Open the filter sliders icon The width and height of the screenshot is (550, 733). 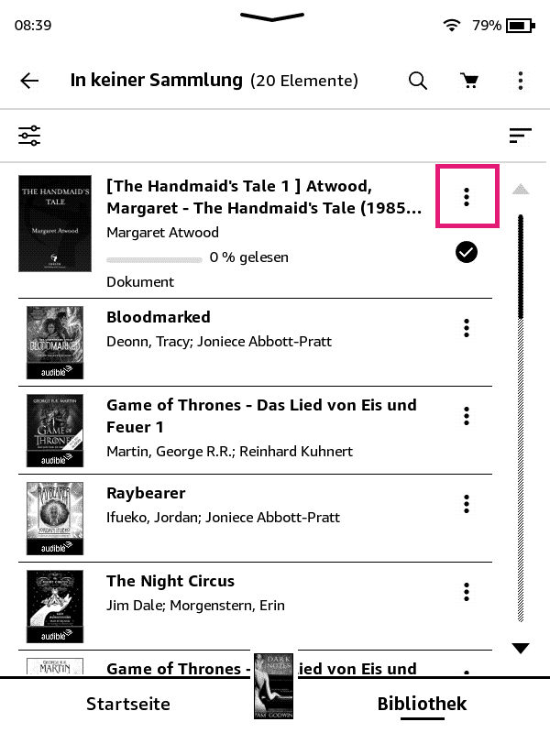29,137
